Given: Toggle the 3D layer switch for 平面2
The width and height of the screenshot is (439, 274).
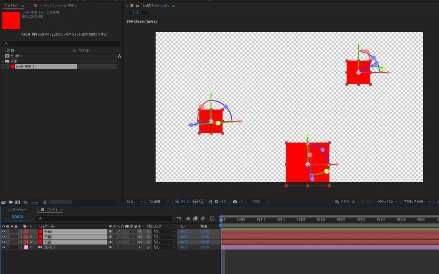Looking at the screenshot, I should [x=139, y=237].
